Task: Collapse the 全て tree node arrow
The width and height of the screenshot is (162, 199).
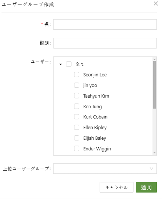Action: click(61, 64)
